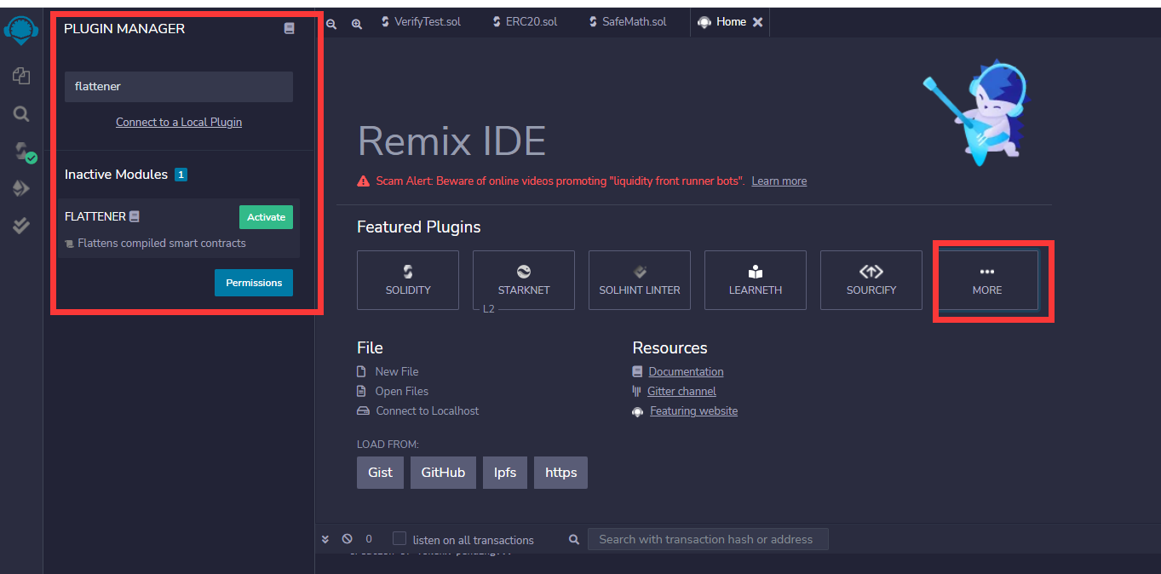Viewport: 1161px width, 574px height.
Task: Load from Gist button
Action: click(380, 473)
